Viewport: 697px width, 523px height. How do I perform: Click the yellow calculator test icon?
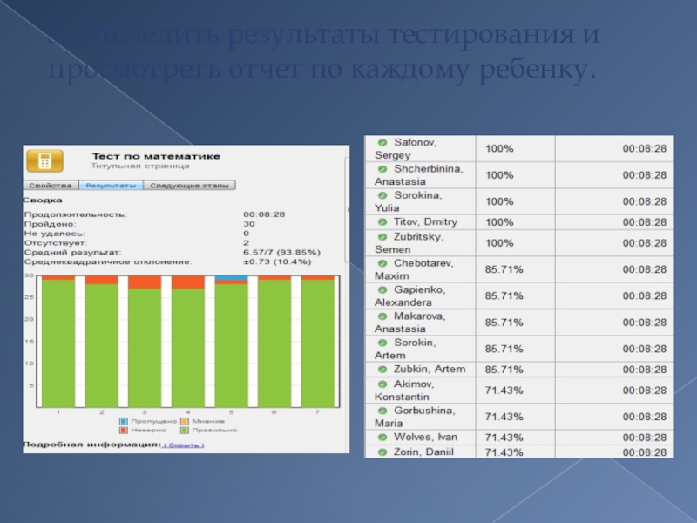pos(45,161)
